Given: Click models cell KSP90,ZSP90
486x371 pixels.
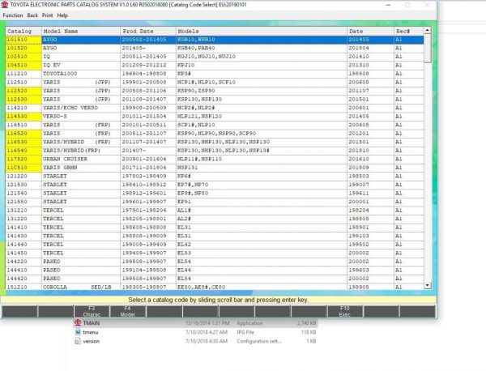Looking at the screenshot, I should 262,91.
